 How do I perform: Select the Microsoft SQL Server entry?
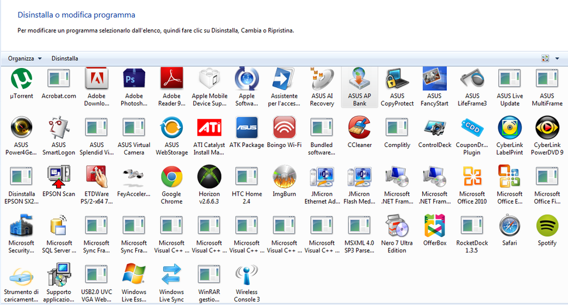point(59,234)
